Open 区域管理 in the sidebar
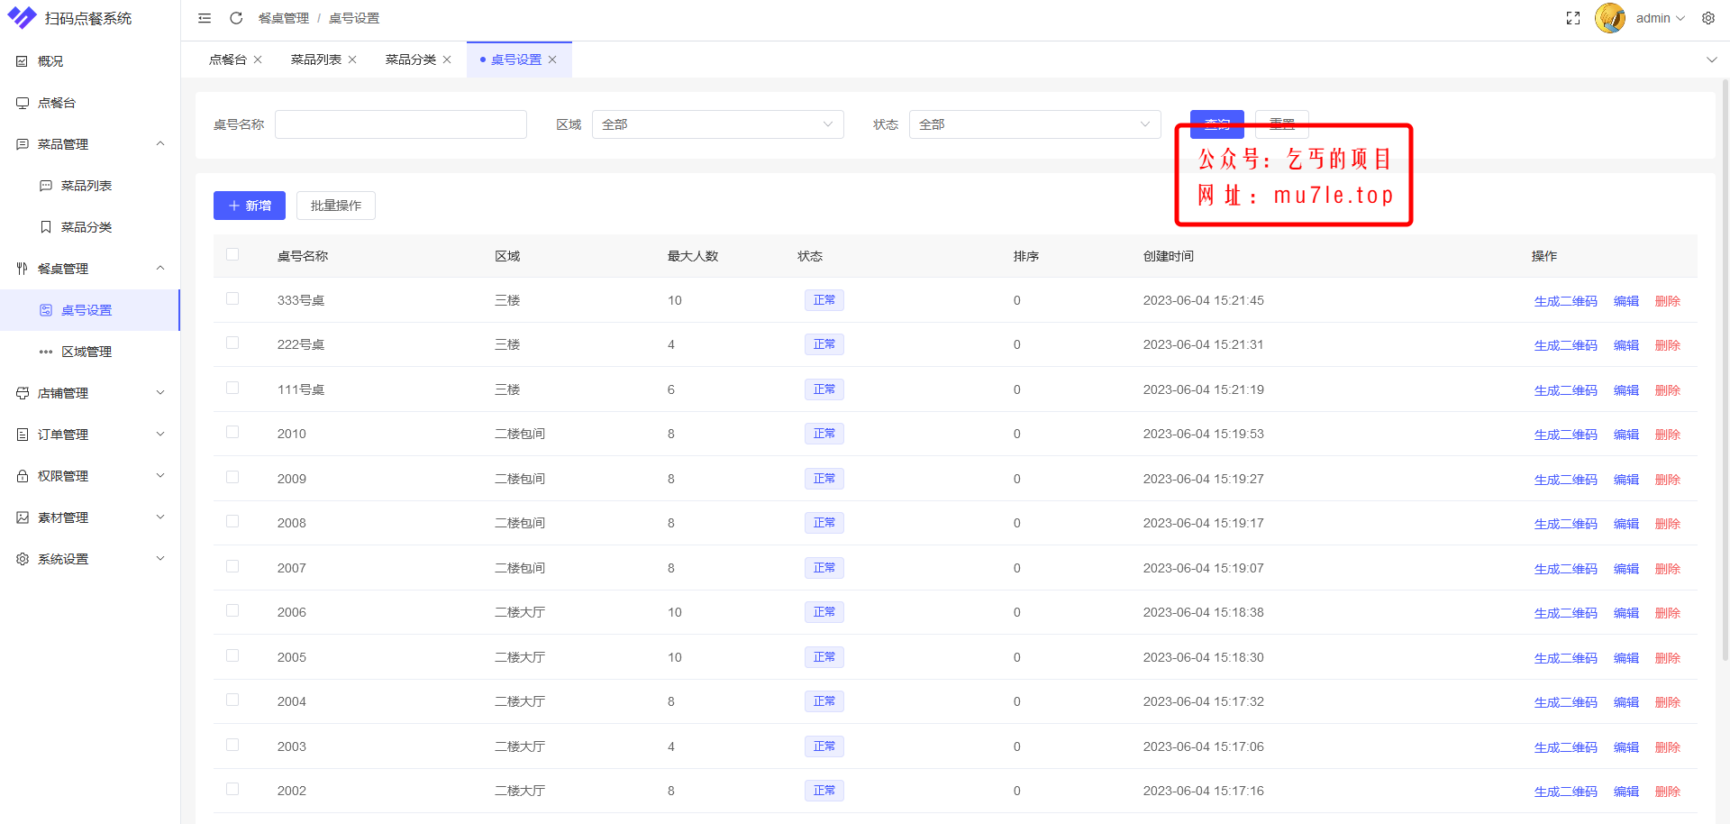Image resolution: width=1730 pixels, height=824 pixels. coord(90,352)
